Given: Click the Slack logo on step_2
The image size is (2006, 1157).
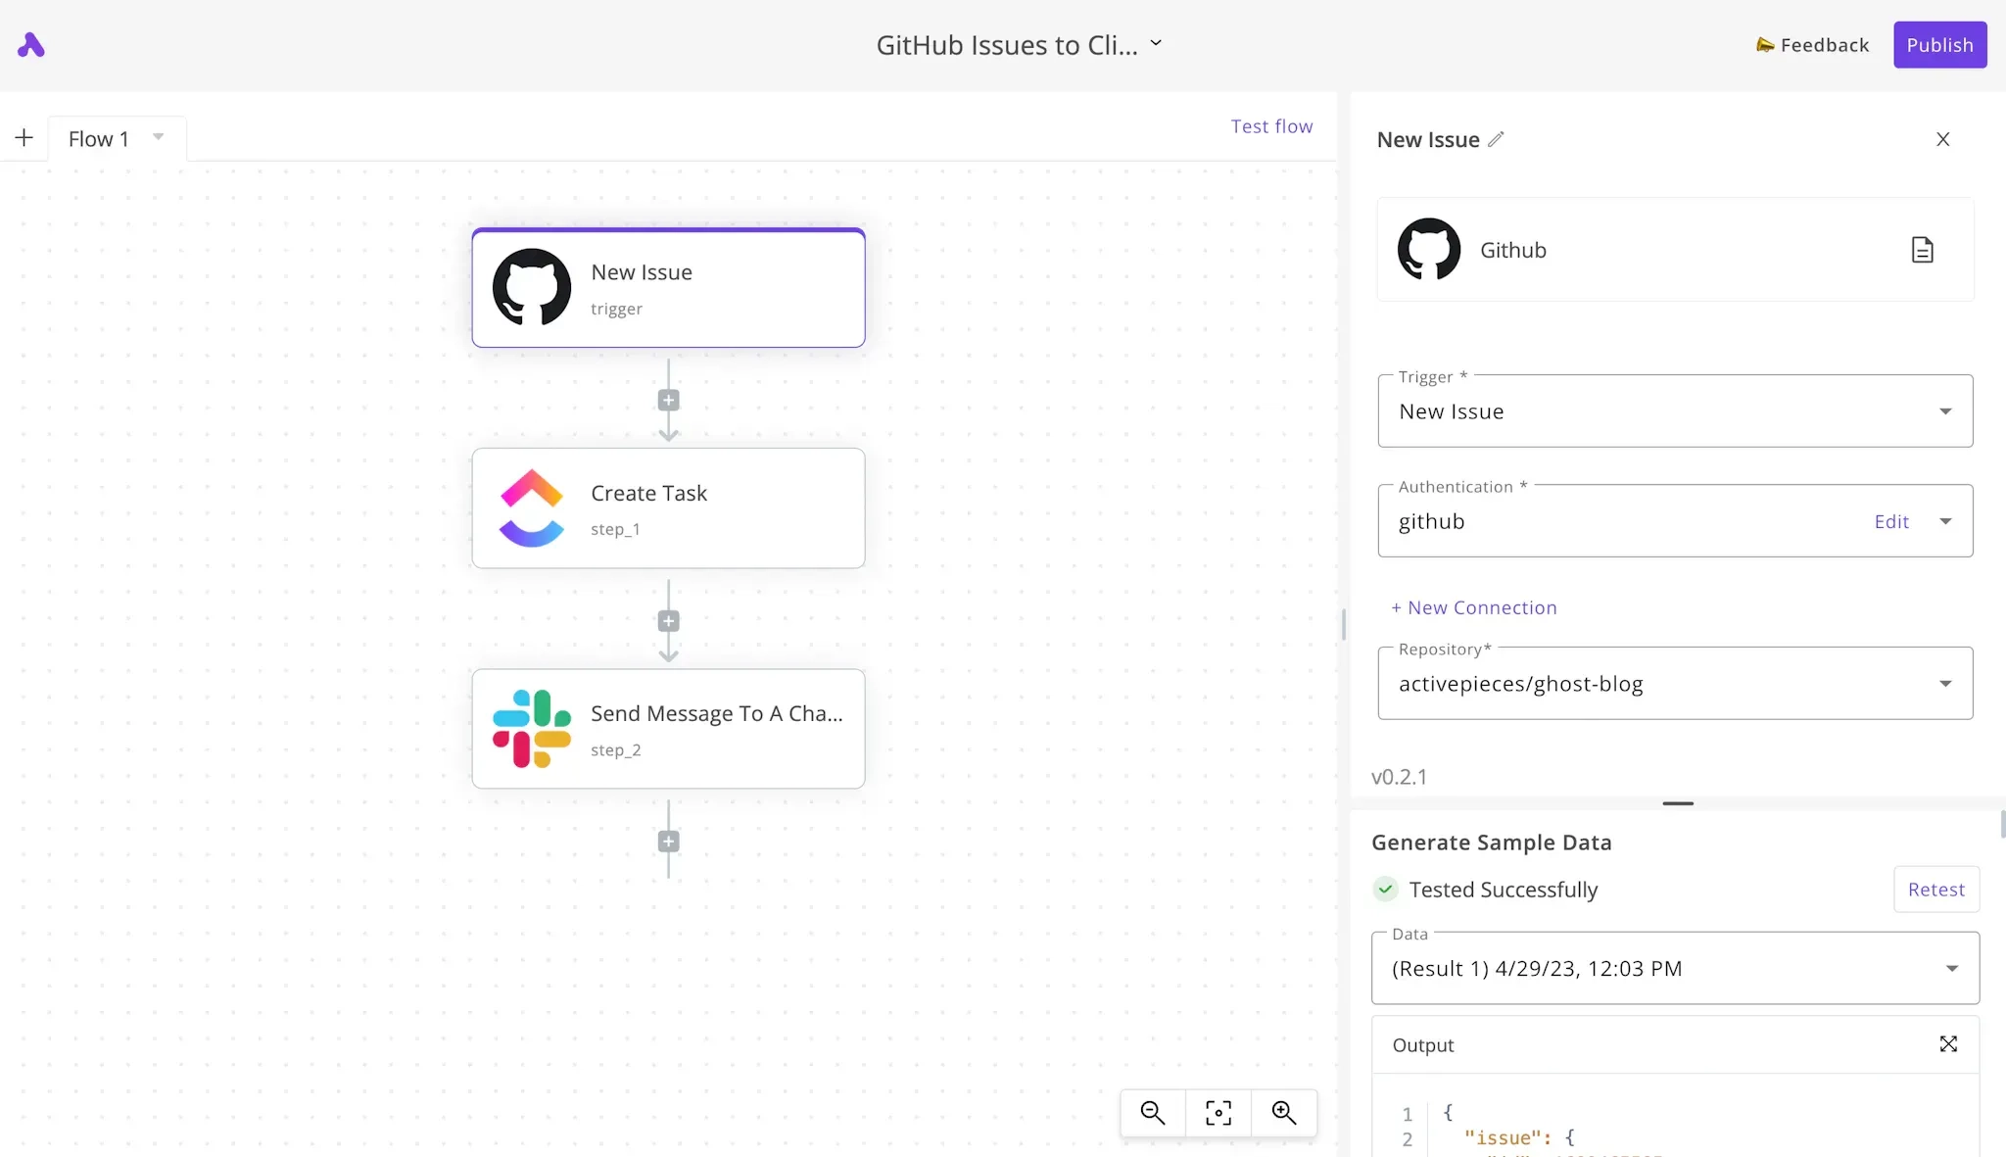Looking at the screenshot, I should point(532,729).
